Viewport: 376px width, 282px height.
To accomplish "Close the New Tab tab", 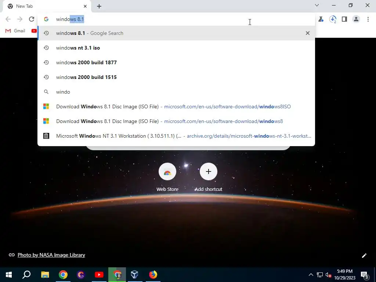I will pyautogui.click(x=85, y=6).
